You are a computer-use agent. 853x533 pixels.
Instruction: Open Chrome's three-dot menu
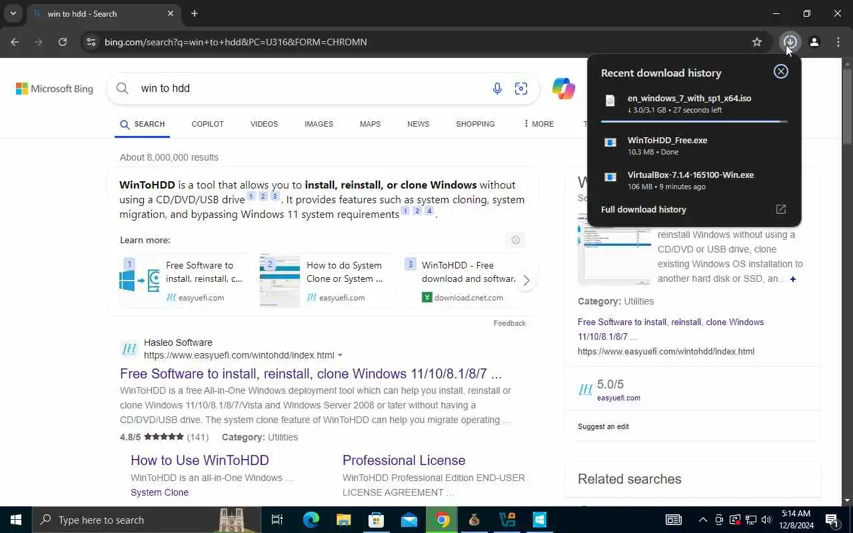[x=838, y=42]
